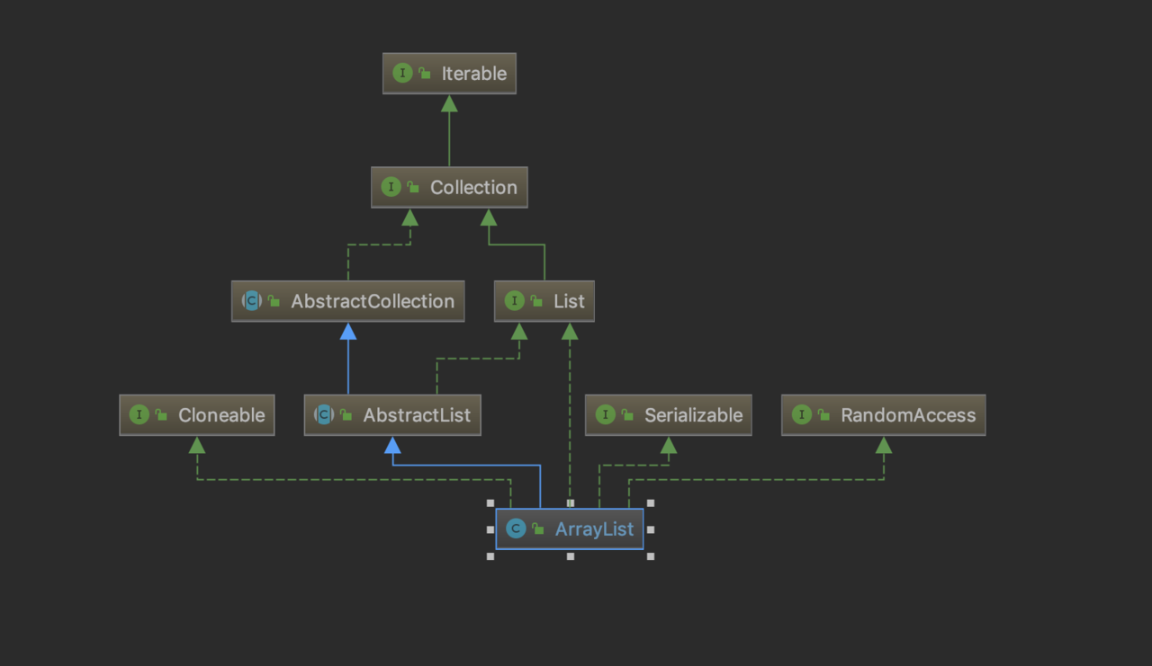Click the interface icon on Cloneable
Image resolution: width=1152 pixels, height=666 pixels.
click(139, 414)
